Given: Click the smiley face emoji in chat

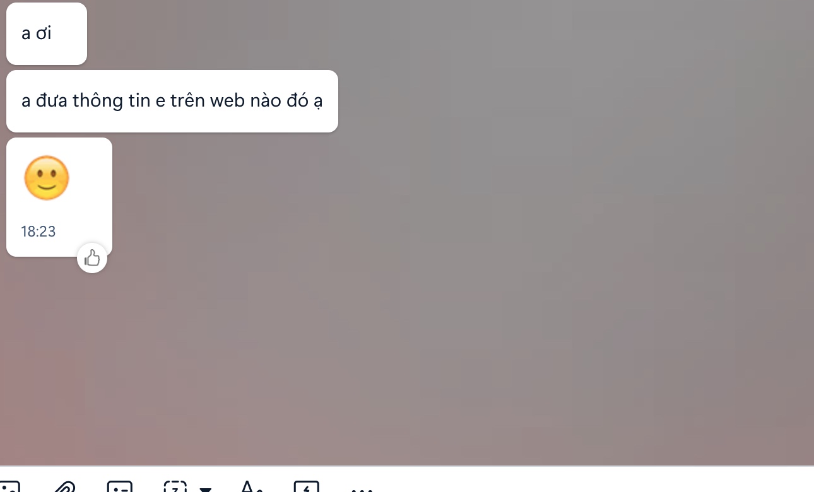Looking at the screenshot, I should [x=47, y=178].
